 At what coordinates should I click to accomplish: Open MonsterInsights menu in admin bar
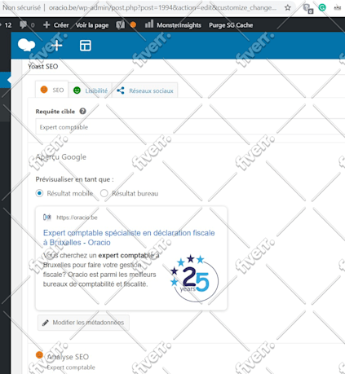(x=173, y=25)
